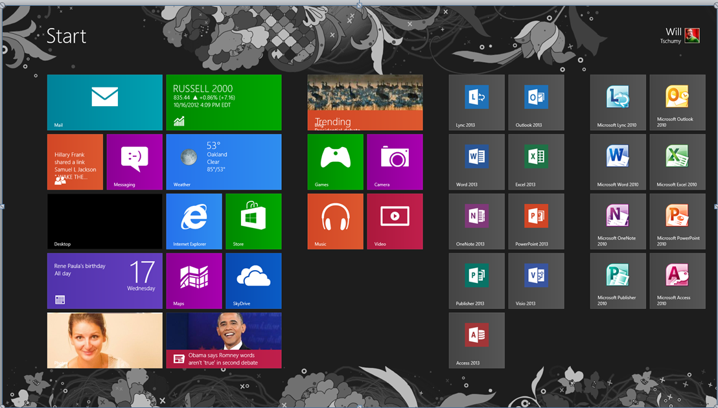Image resolution: width=718 pixels, height=408 pixels.
Task: Open the Games controller tile
Action: (335, 161)
